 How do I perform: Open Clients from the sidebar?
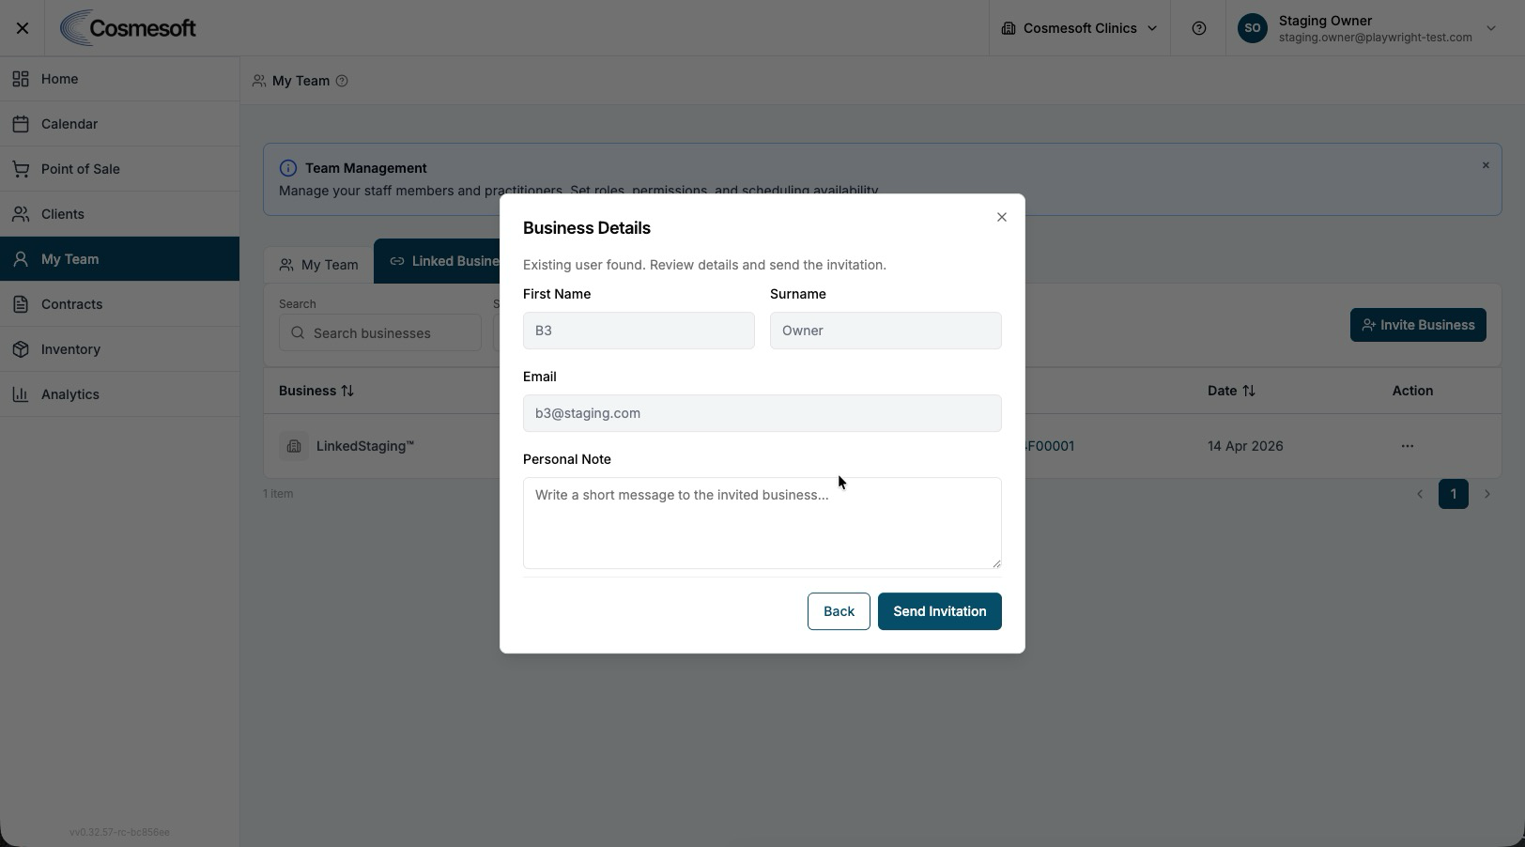tap(119, 214)
